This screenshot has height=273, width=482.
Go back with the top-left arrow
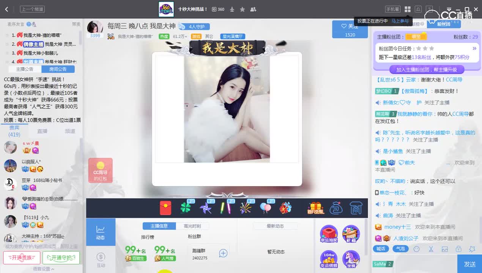pyautogui.click(x=6, y=9)
